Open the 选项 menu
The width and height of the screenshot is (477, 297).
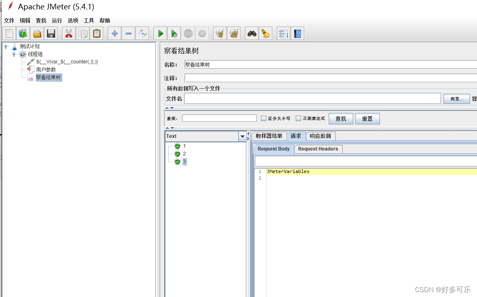[73, 20]
